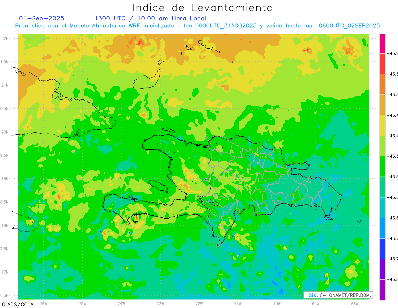Image resolution: width=398 pixels, height=308 pixels.
Task: Choose the violet color bar segment
Action: tap(382, 269)
